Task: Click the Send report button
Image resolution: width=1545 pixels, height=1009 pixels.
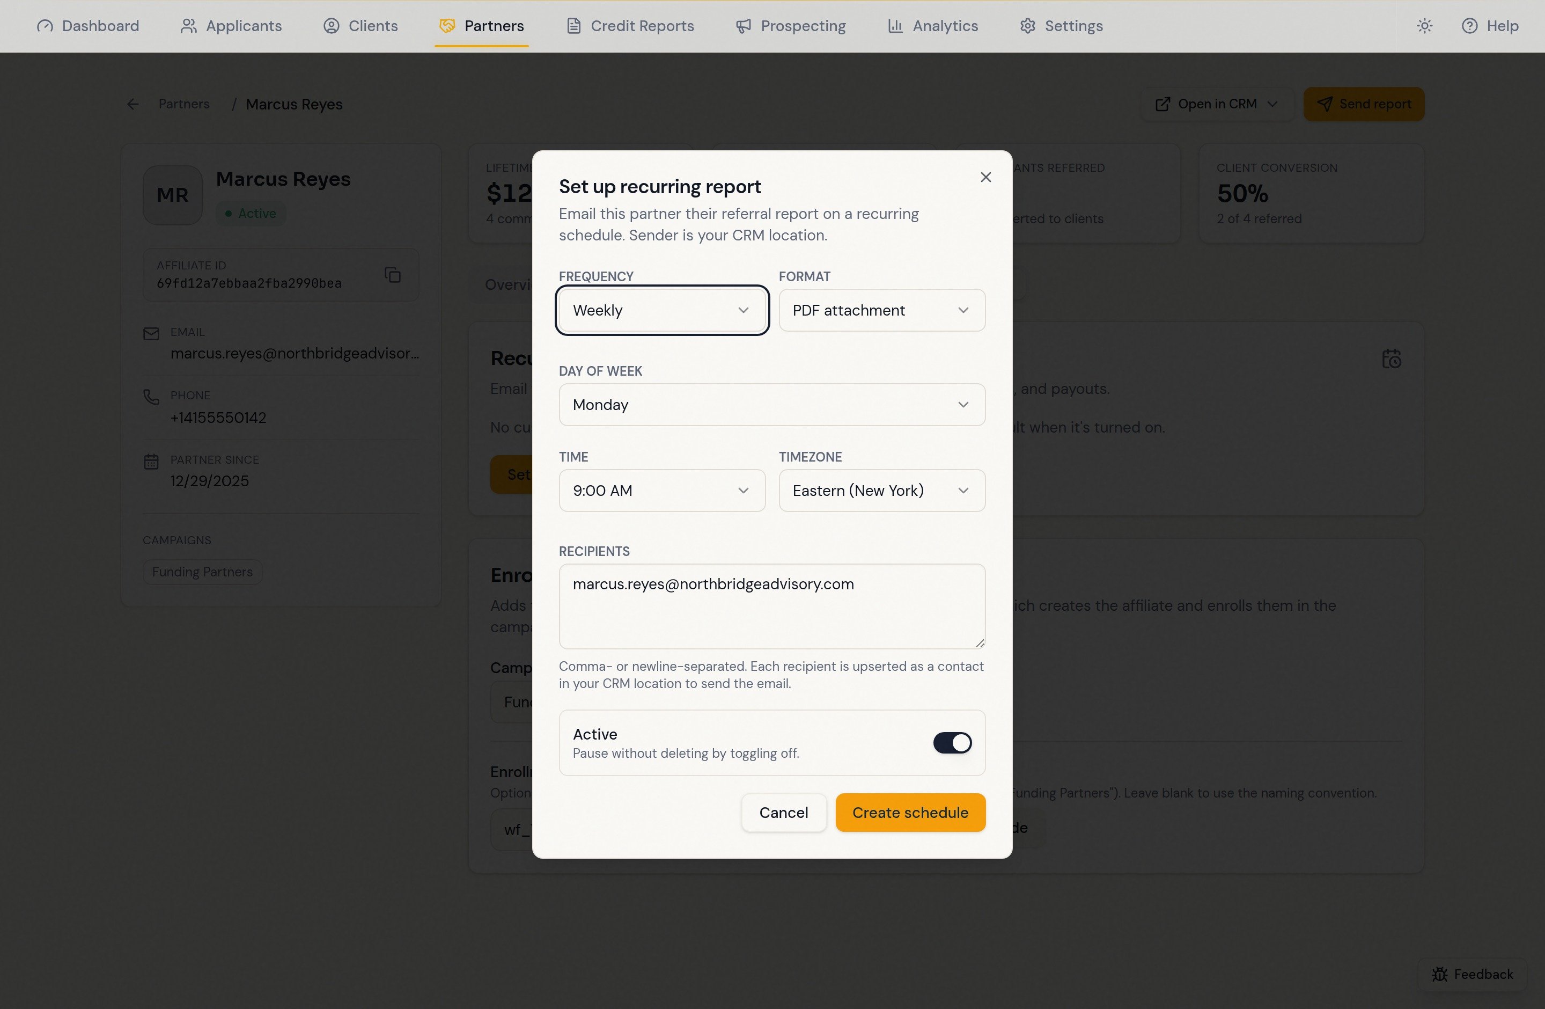Action: [x=1364, y=104]
